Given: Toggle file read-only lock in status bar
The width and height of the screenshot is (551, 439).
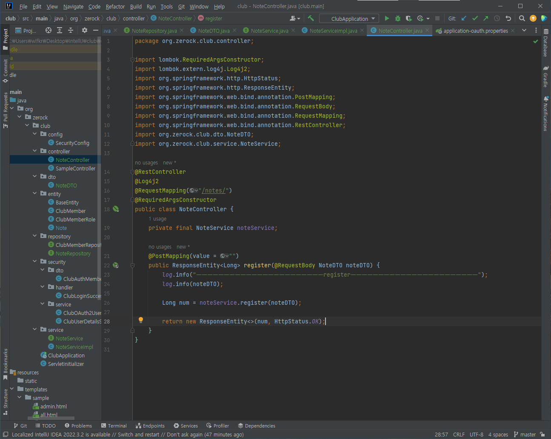Looking at the screenshot, I should tap(542, 434).
